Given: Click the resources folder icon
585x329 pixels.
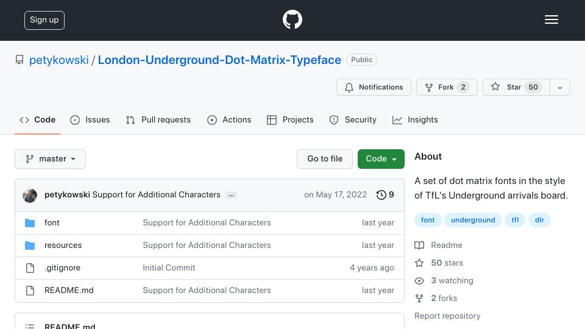Looking at the screenshot, I should pyautogui.click(x=30, y=246).
